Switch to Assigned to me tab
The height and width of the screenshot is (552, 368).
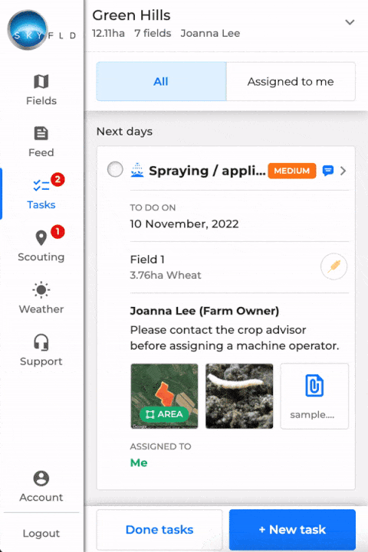pos(291,81)
